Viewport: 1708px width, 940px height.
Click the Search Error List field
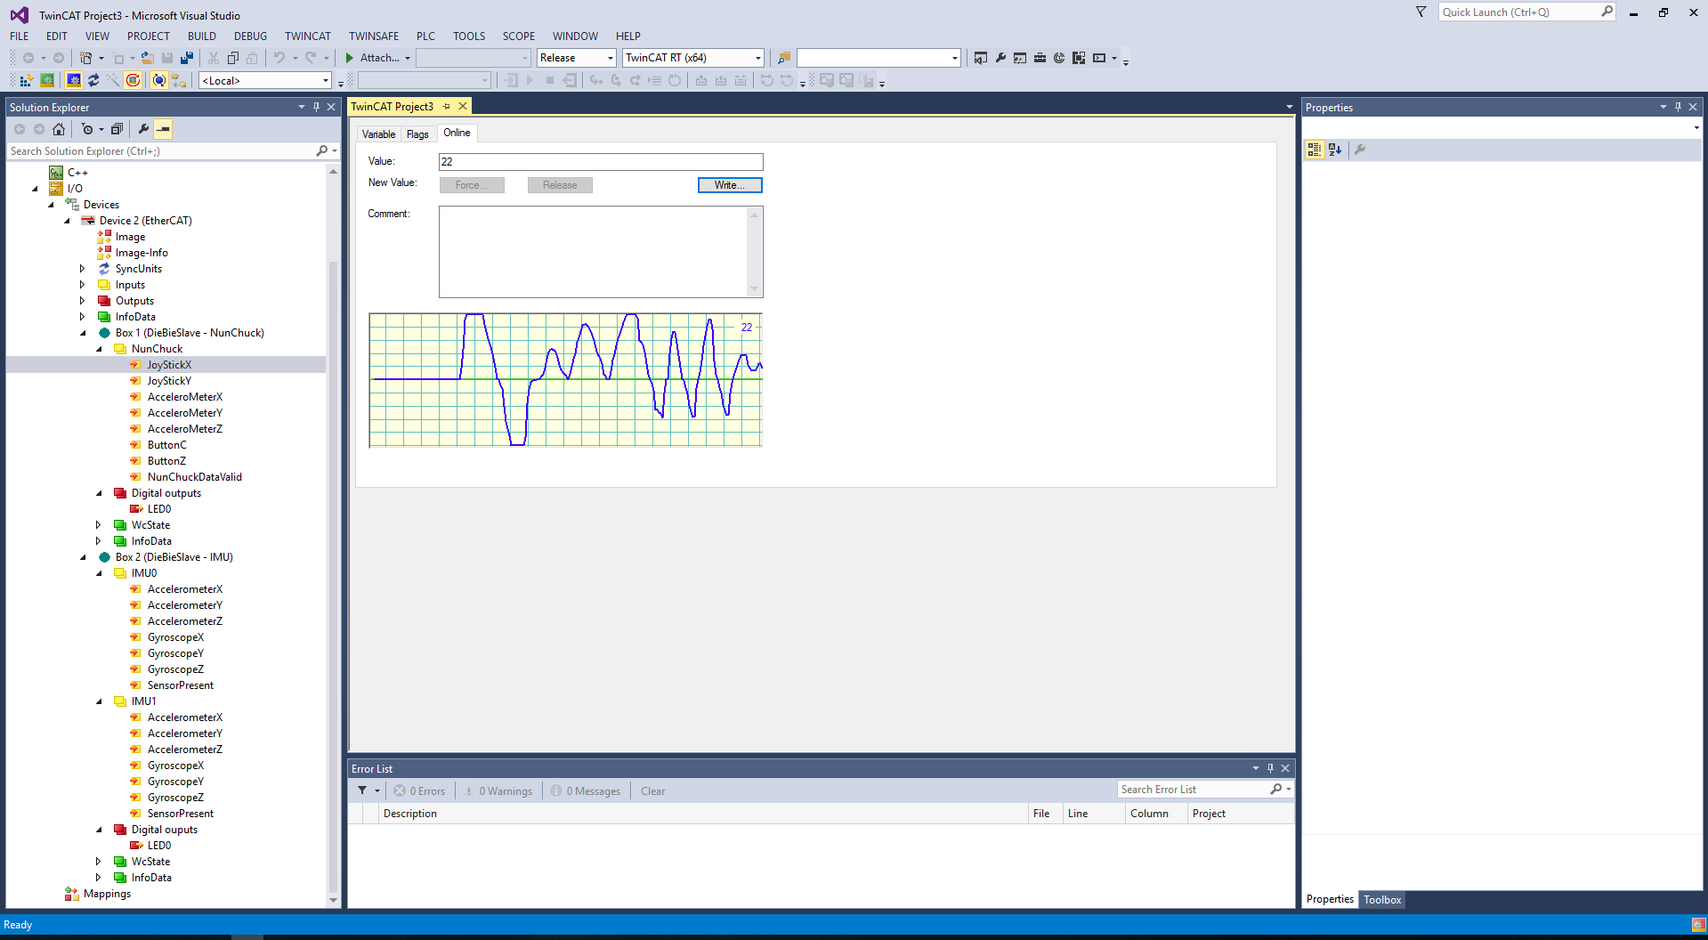coord(1193,790)
